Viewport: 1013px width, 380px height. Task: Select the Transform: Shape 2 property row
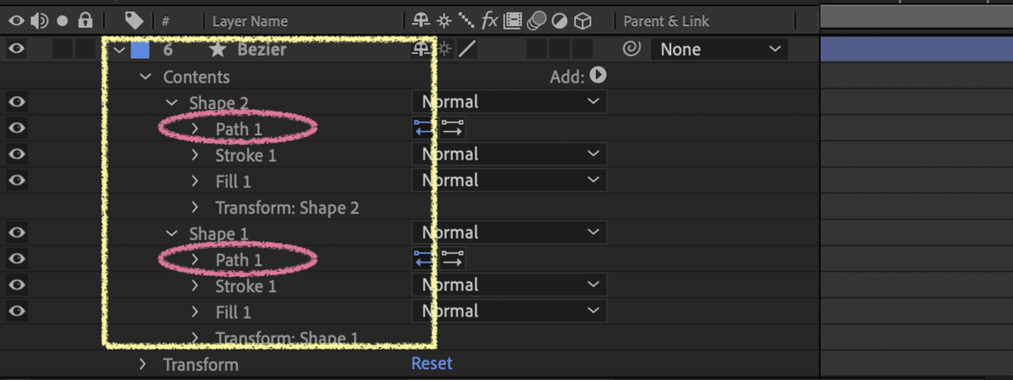tap(287, 207)
